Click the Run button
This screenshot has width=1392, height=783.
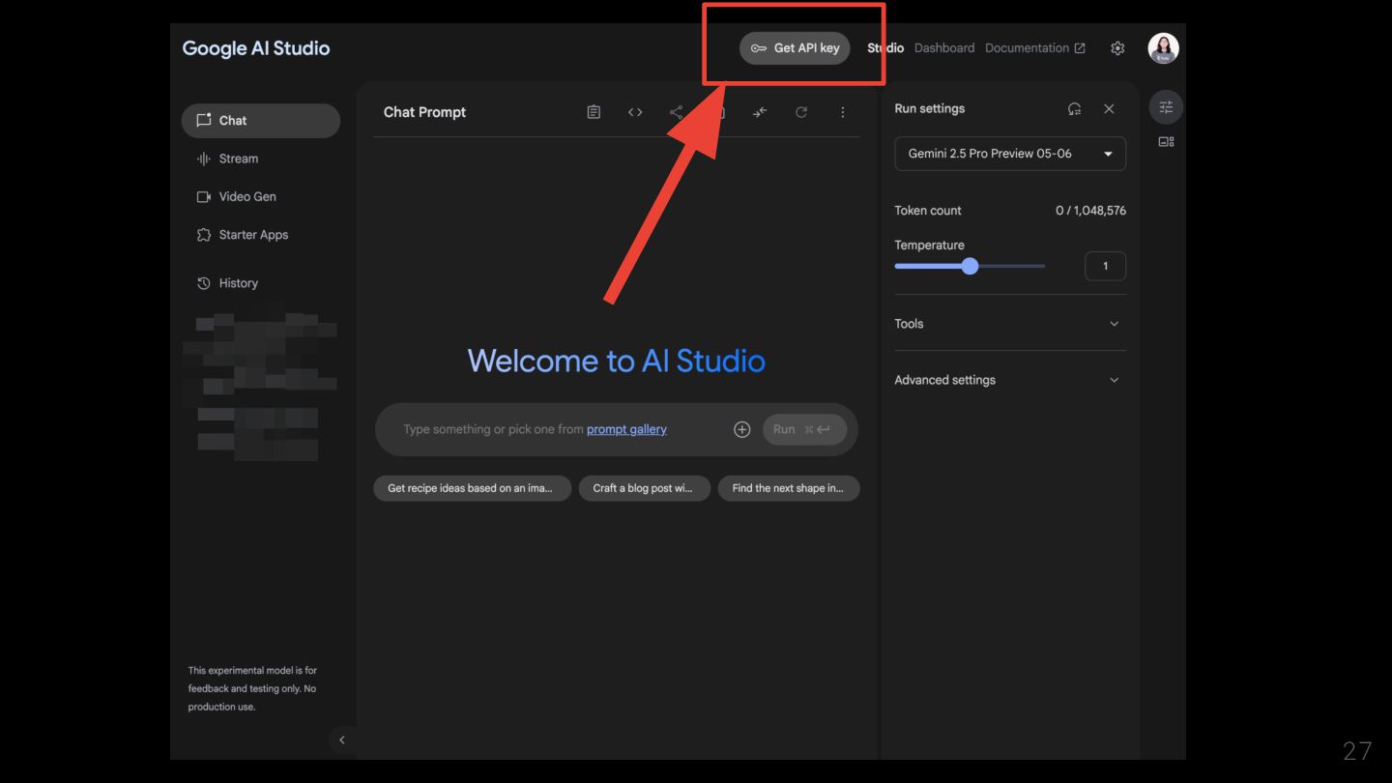pyautogui.click(x=804, y=429)
